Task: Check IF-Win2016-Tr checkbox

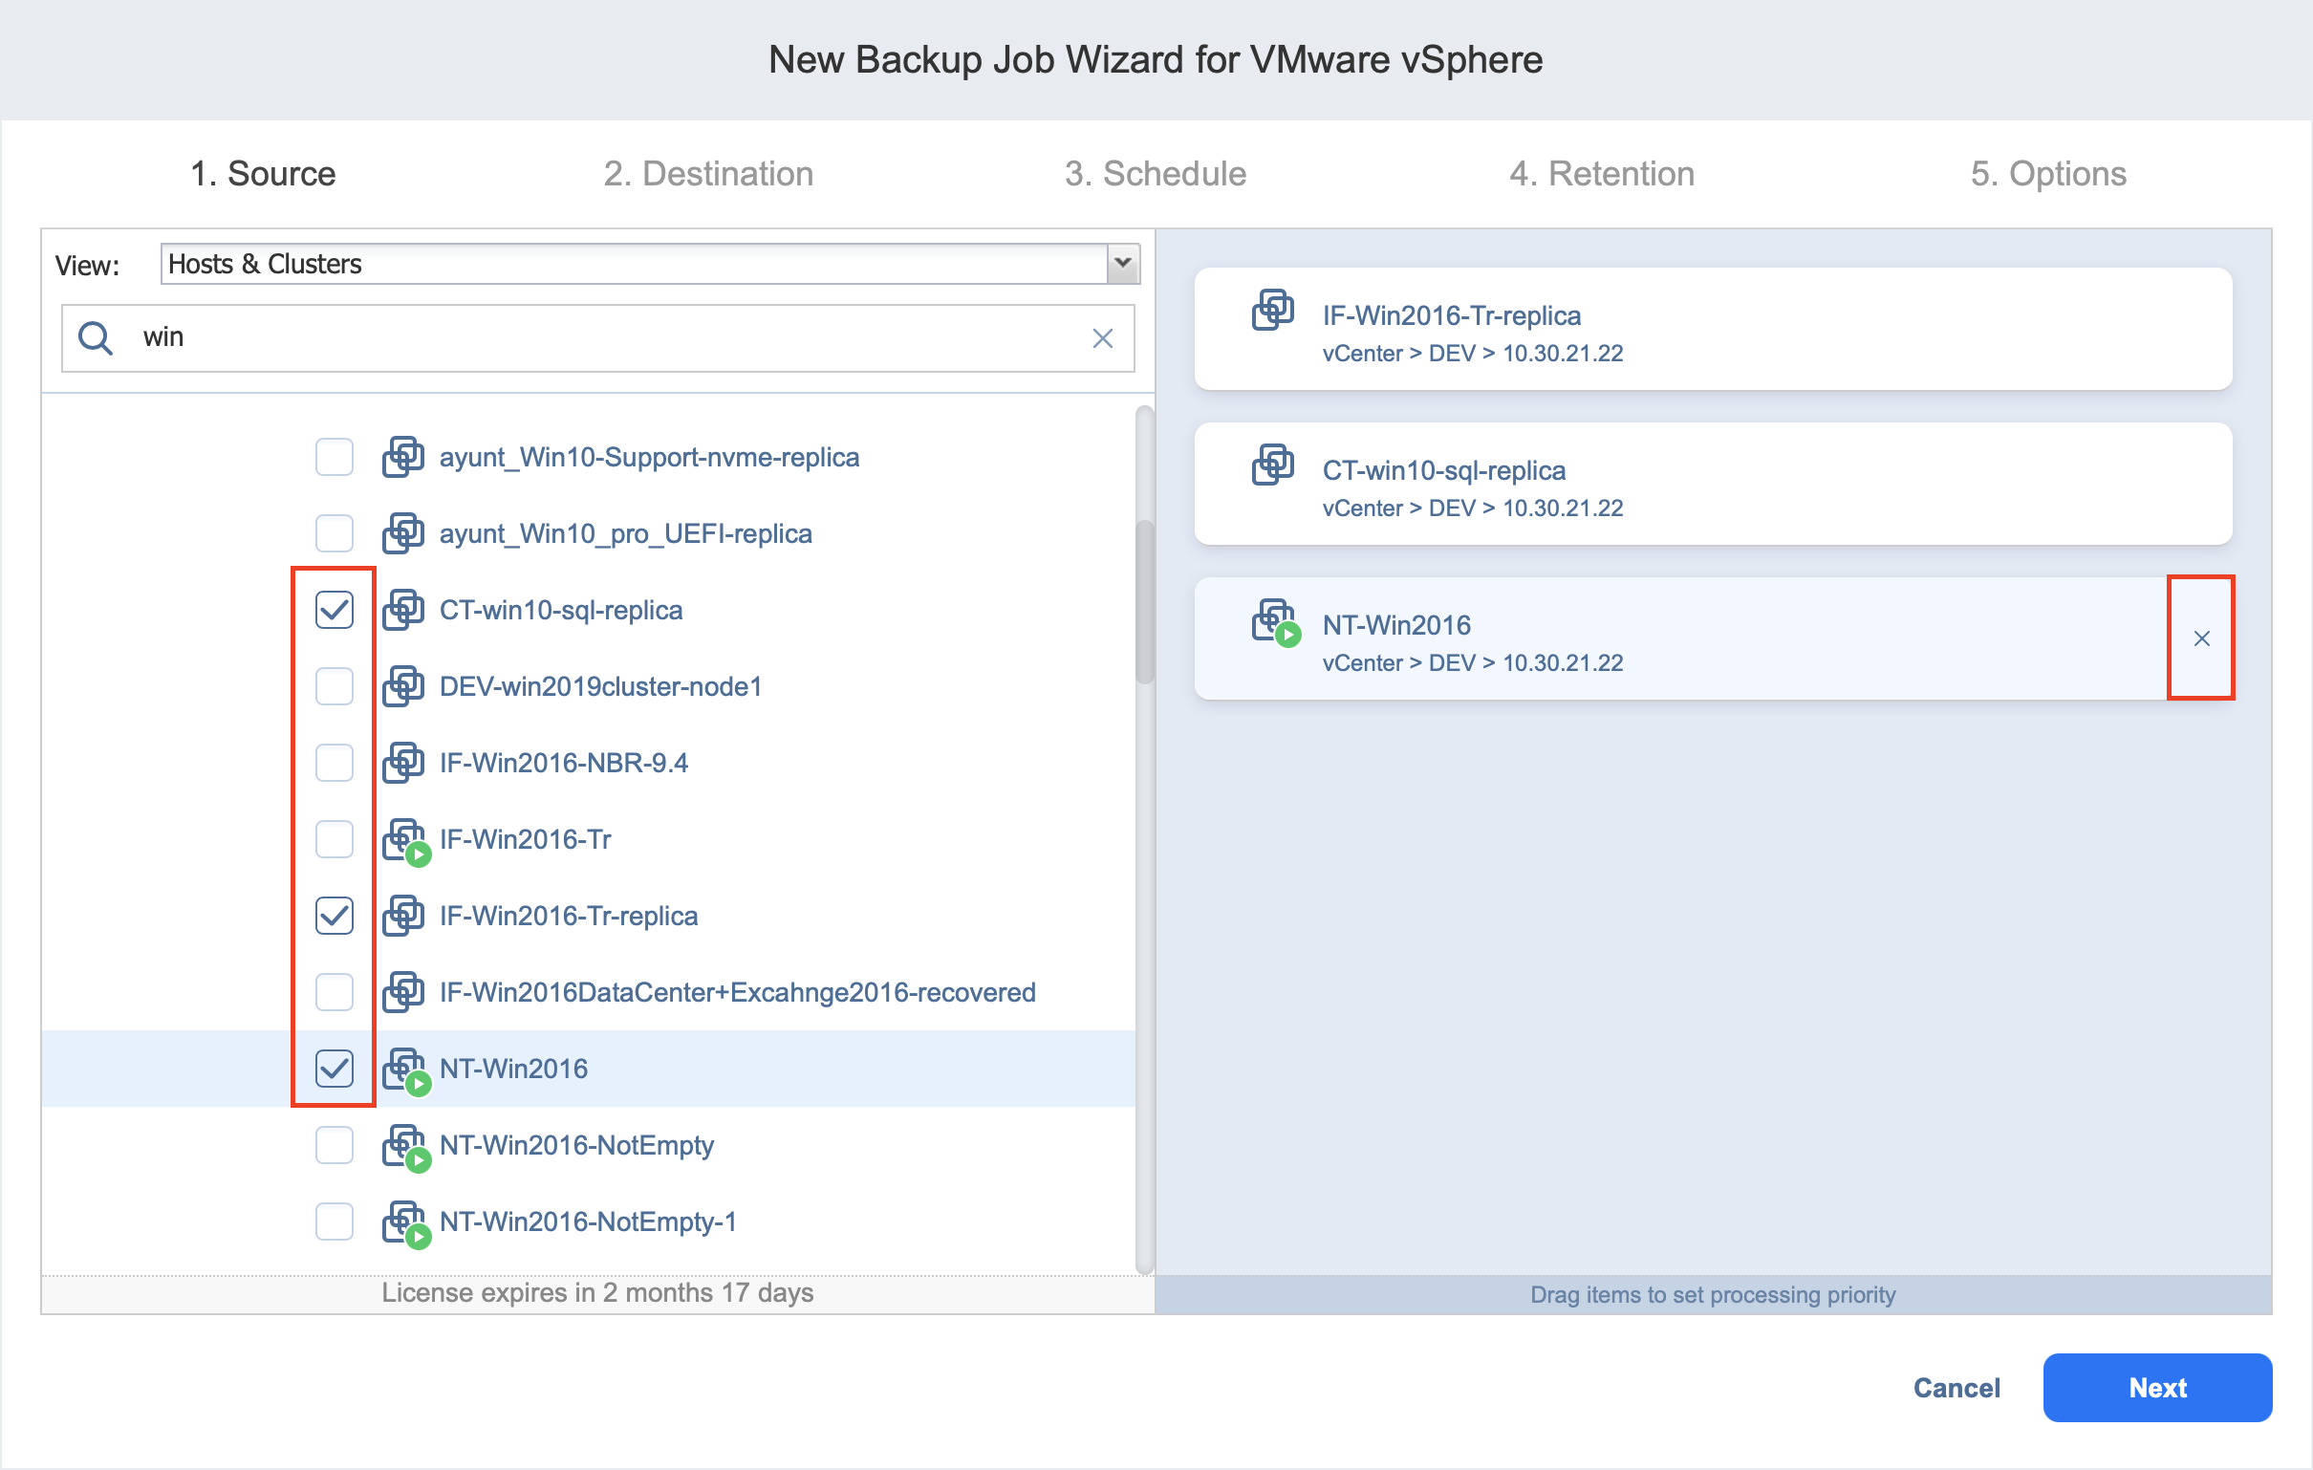Action: point(335,840)
